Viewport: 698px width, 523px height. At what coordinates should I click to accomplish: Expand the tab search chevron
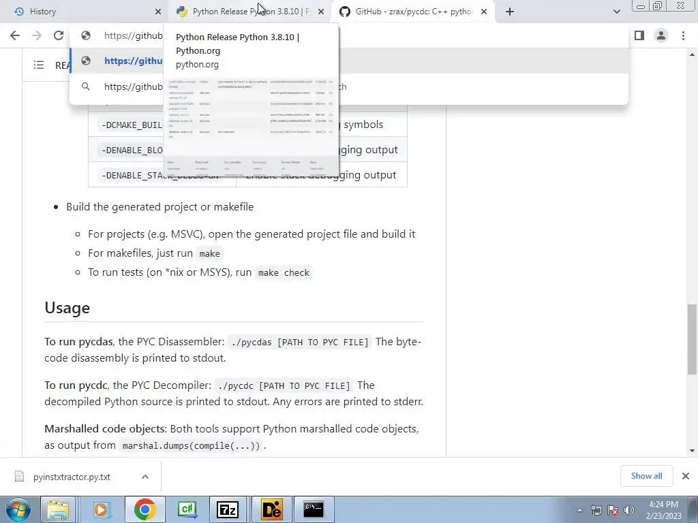616,12
